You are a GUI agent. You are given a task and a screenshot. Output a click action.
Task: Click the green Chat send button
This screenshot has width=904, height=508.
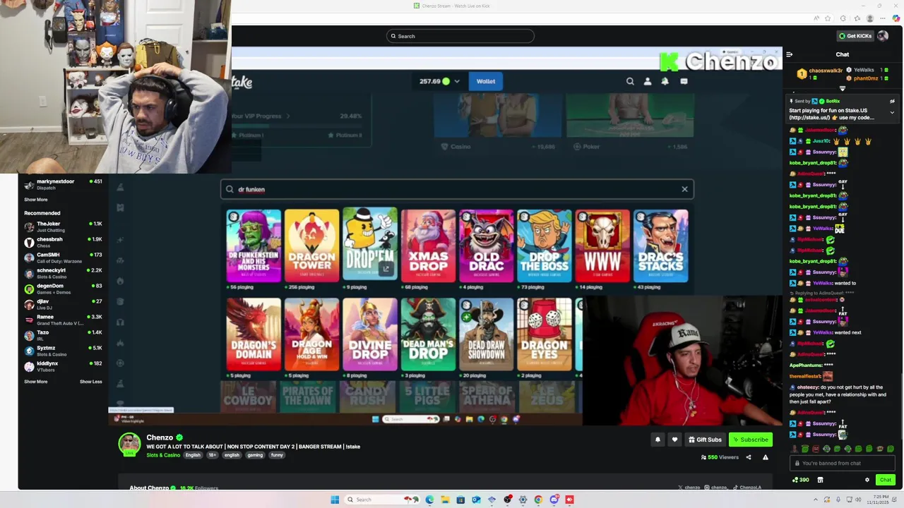tap(885, 480)
